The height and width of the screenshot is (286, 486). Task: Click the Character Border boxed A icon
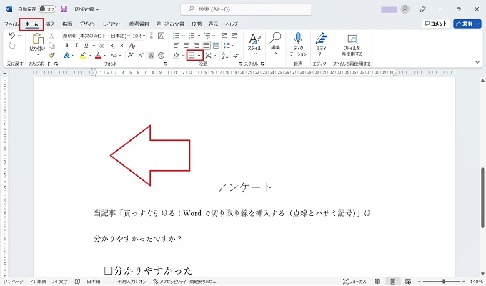[x=162, y=36]
